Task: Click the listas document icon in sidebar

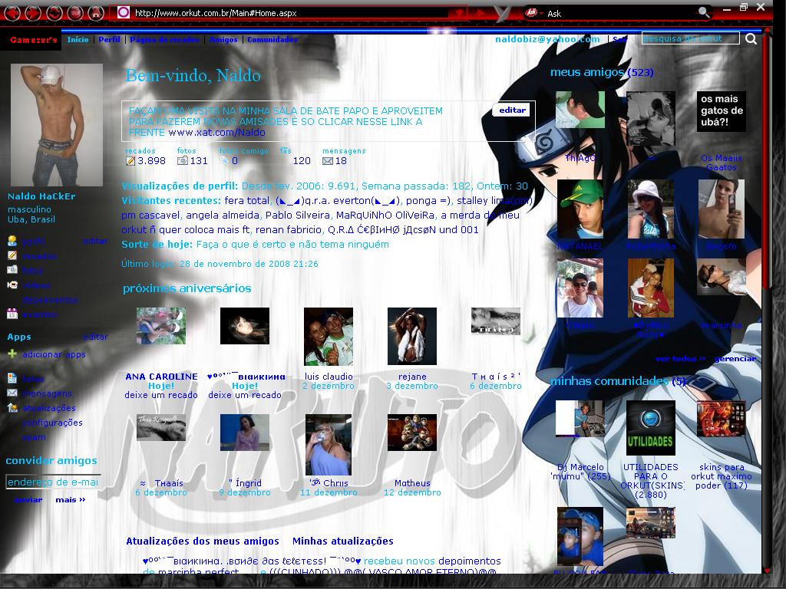Action: 12,379
